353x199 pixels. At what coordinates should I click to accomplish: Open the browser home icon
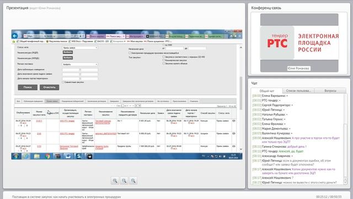(231, 36)
